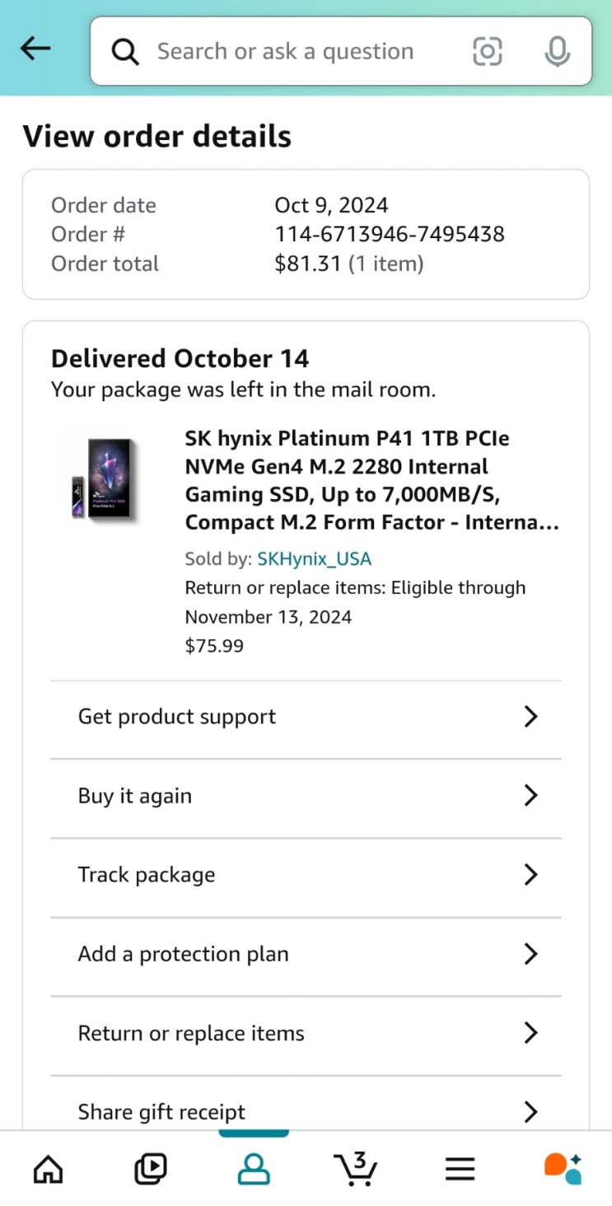Go to Home tab icon
612x1206 pixels.
click(48, 1168)
